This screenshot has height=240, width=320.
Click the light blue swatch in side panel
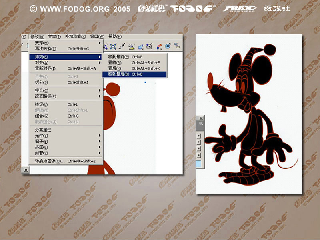tap(198, 164)
